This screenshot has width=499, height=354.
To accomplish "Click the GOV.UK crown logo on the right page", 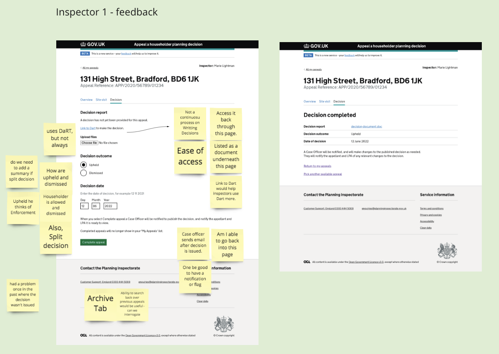I will click(x=307, y=46).
